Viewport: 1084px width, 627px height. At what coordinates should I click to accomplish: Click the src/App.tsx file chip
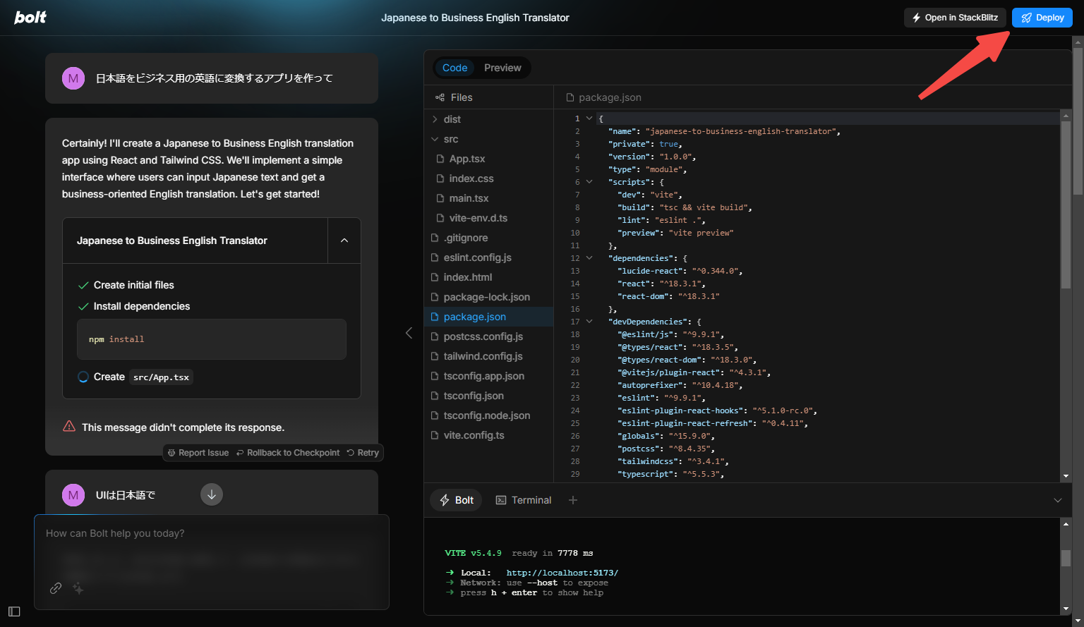(162, 377)
